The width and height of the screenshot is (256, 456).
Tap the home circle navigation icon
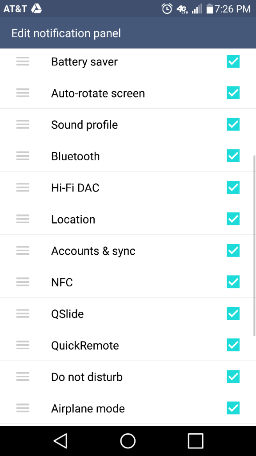pyautogui.click(x=128, y=441)
